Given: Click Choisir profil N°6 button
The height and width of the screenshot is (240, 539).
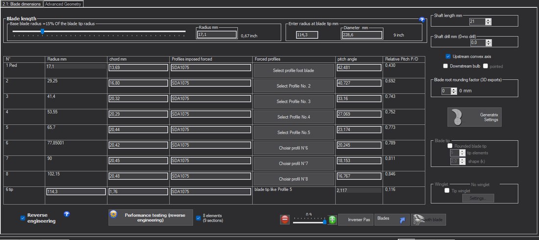Looking at the screenshot, I should pyautogui.click(x=294, y=148).
